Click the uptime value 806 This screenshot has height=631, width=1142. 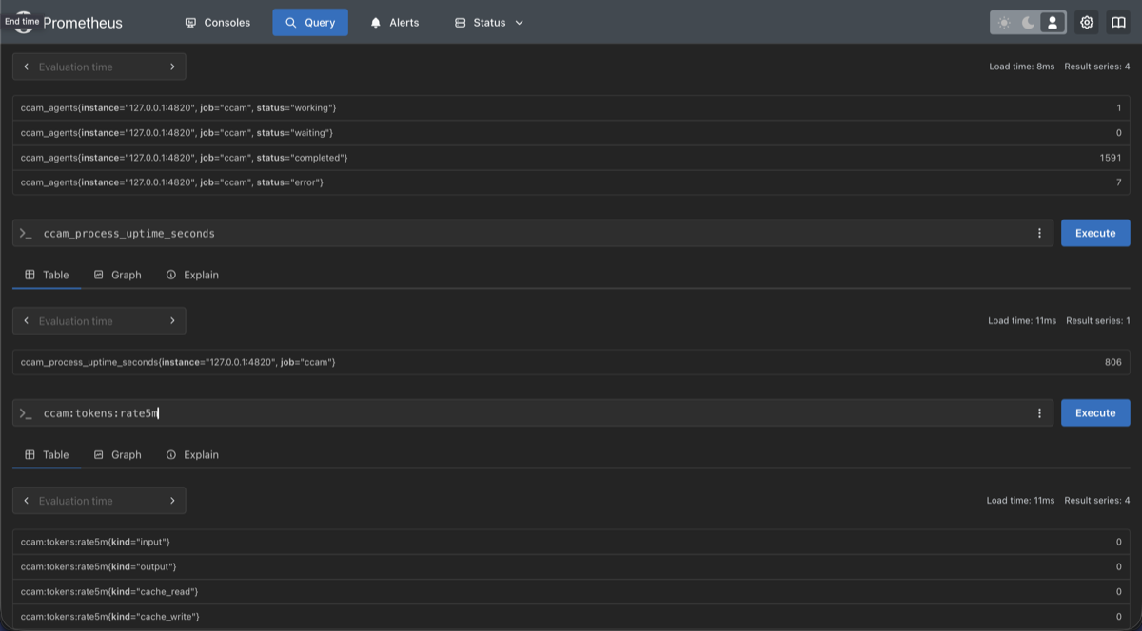click(x=1113, y=362)
